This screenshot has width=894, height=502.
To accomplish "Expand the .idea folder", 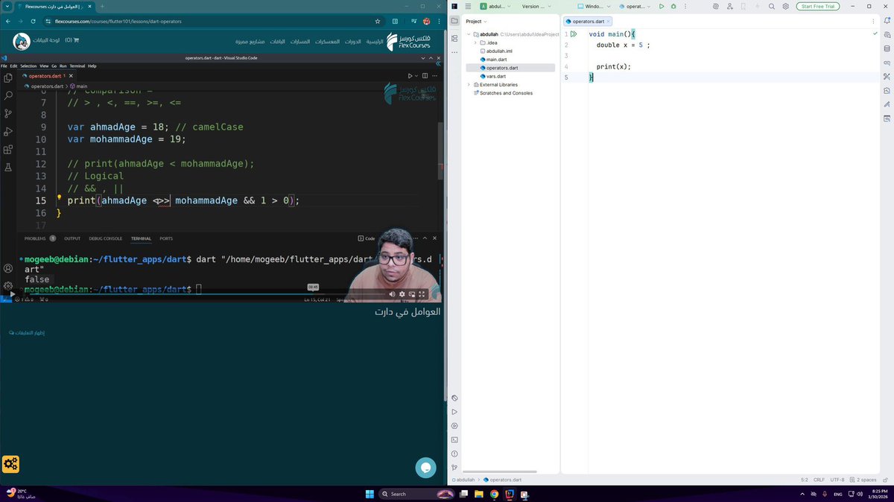I will click(x=475, y=42).
